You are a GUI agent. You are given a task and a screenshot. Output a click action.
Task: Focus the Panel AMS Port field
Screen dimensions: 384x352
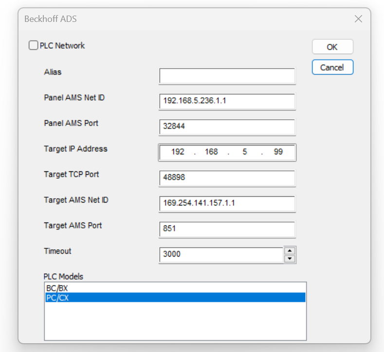point(227,127)
